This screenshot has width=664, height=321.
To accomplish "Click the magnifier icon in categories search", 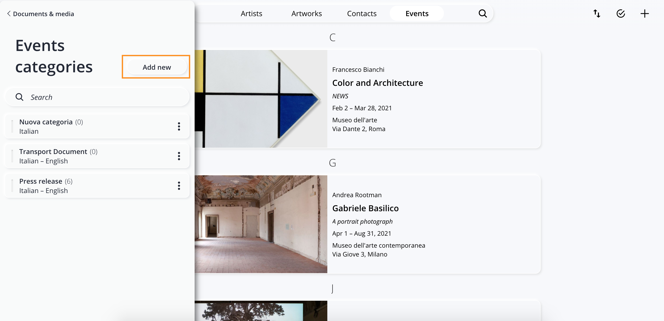I will tap(20, 97).
